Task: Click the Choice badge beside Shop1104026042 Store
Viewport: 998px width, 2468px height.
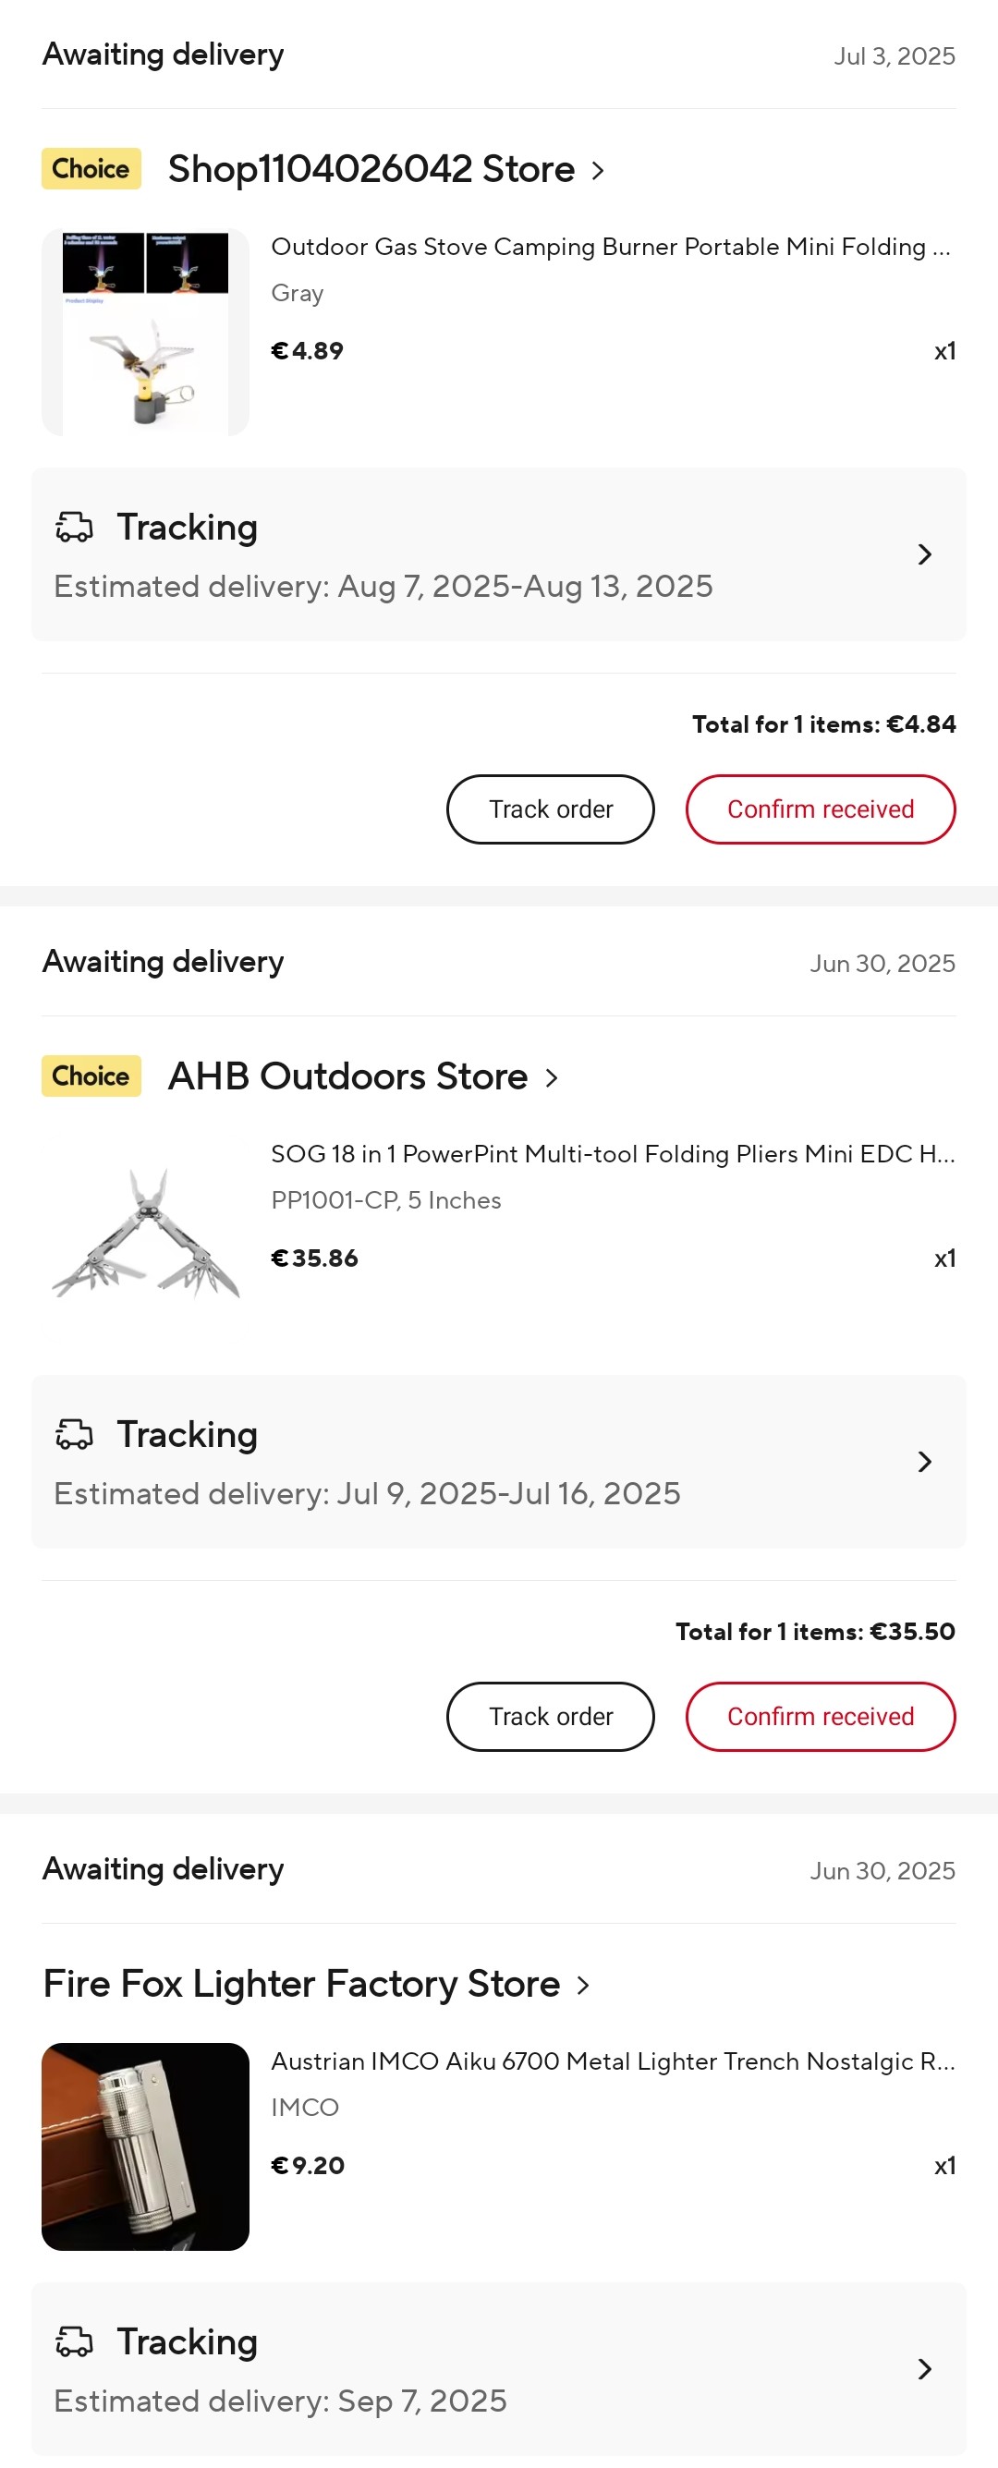Action: [x=91, y=168]
